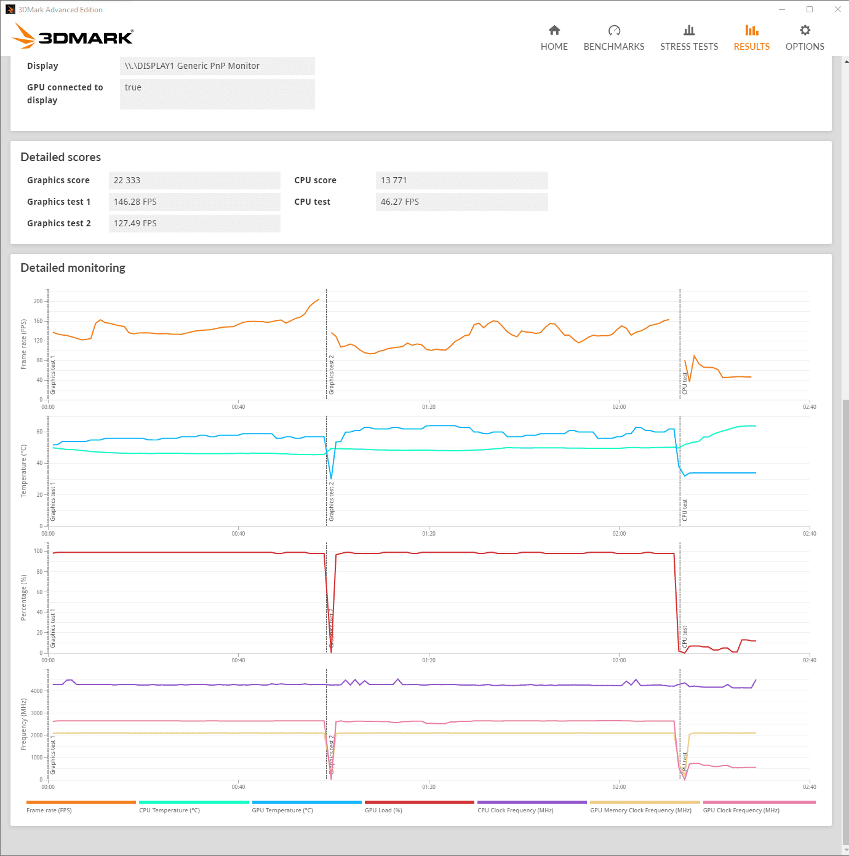Click the GPU Clock Frequency (MHz) legend label

point(741,810)
